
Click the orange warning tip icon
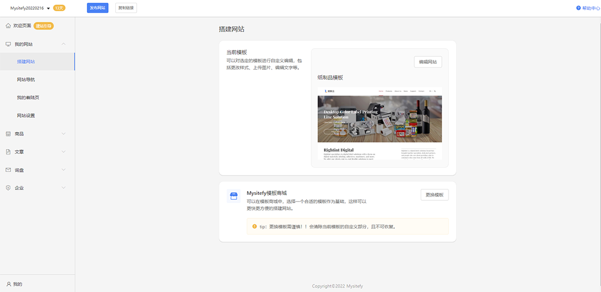pyautogui.click(x=255, y=226)
